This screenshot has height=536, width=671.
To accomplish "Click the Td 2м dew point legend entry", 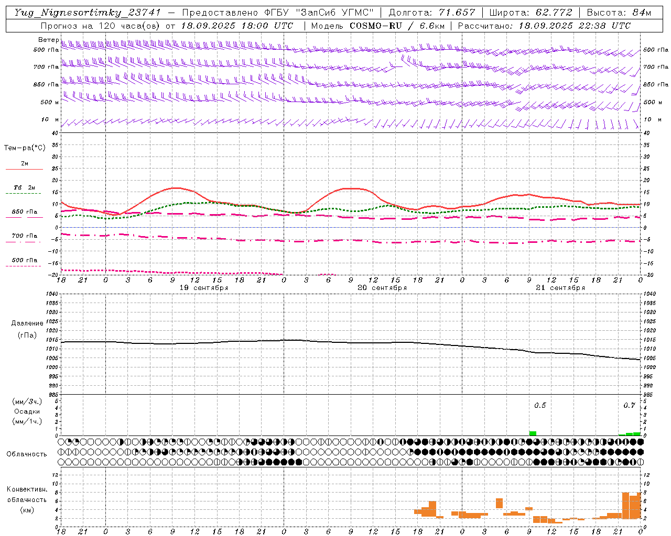I will (24, 189).
